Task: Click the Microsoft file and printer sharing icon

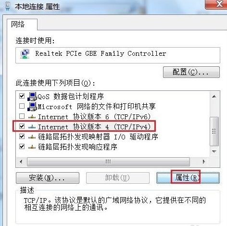Action: point(32,106)
